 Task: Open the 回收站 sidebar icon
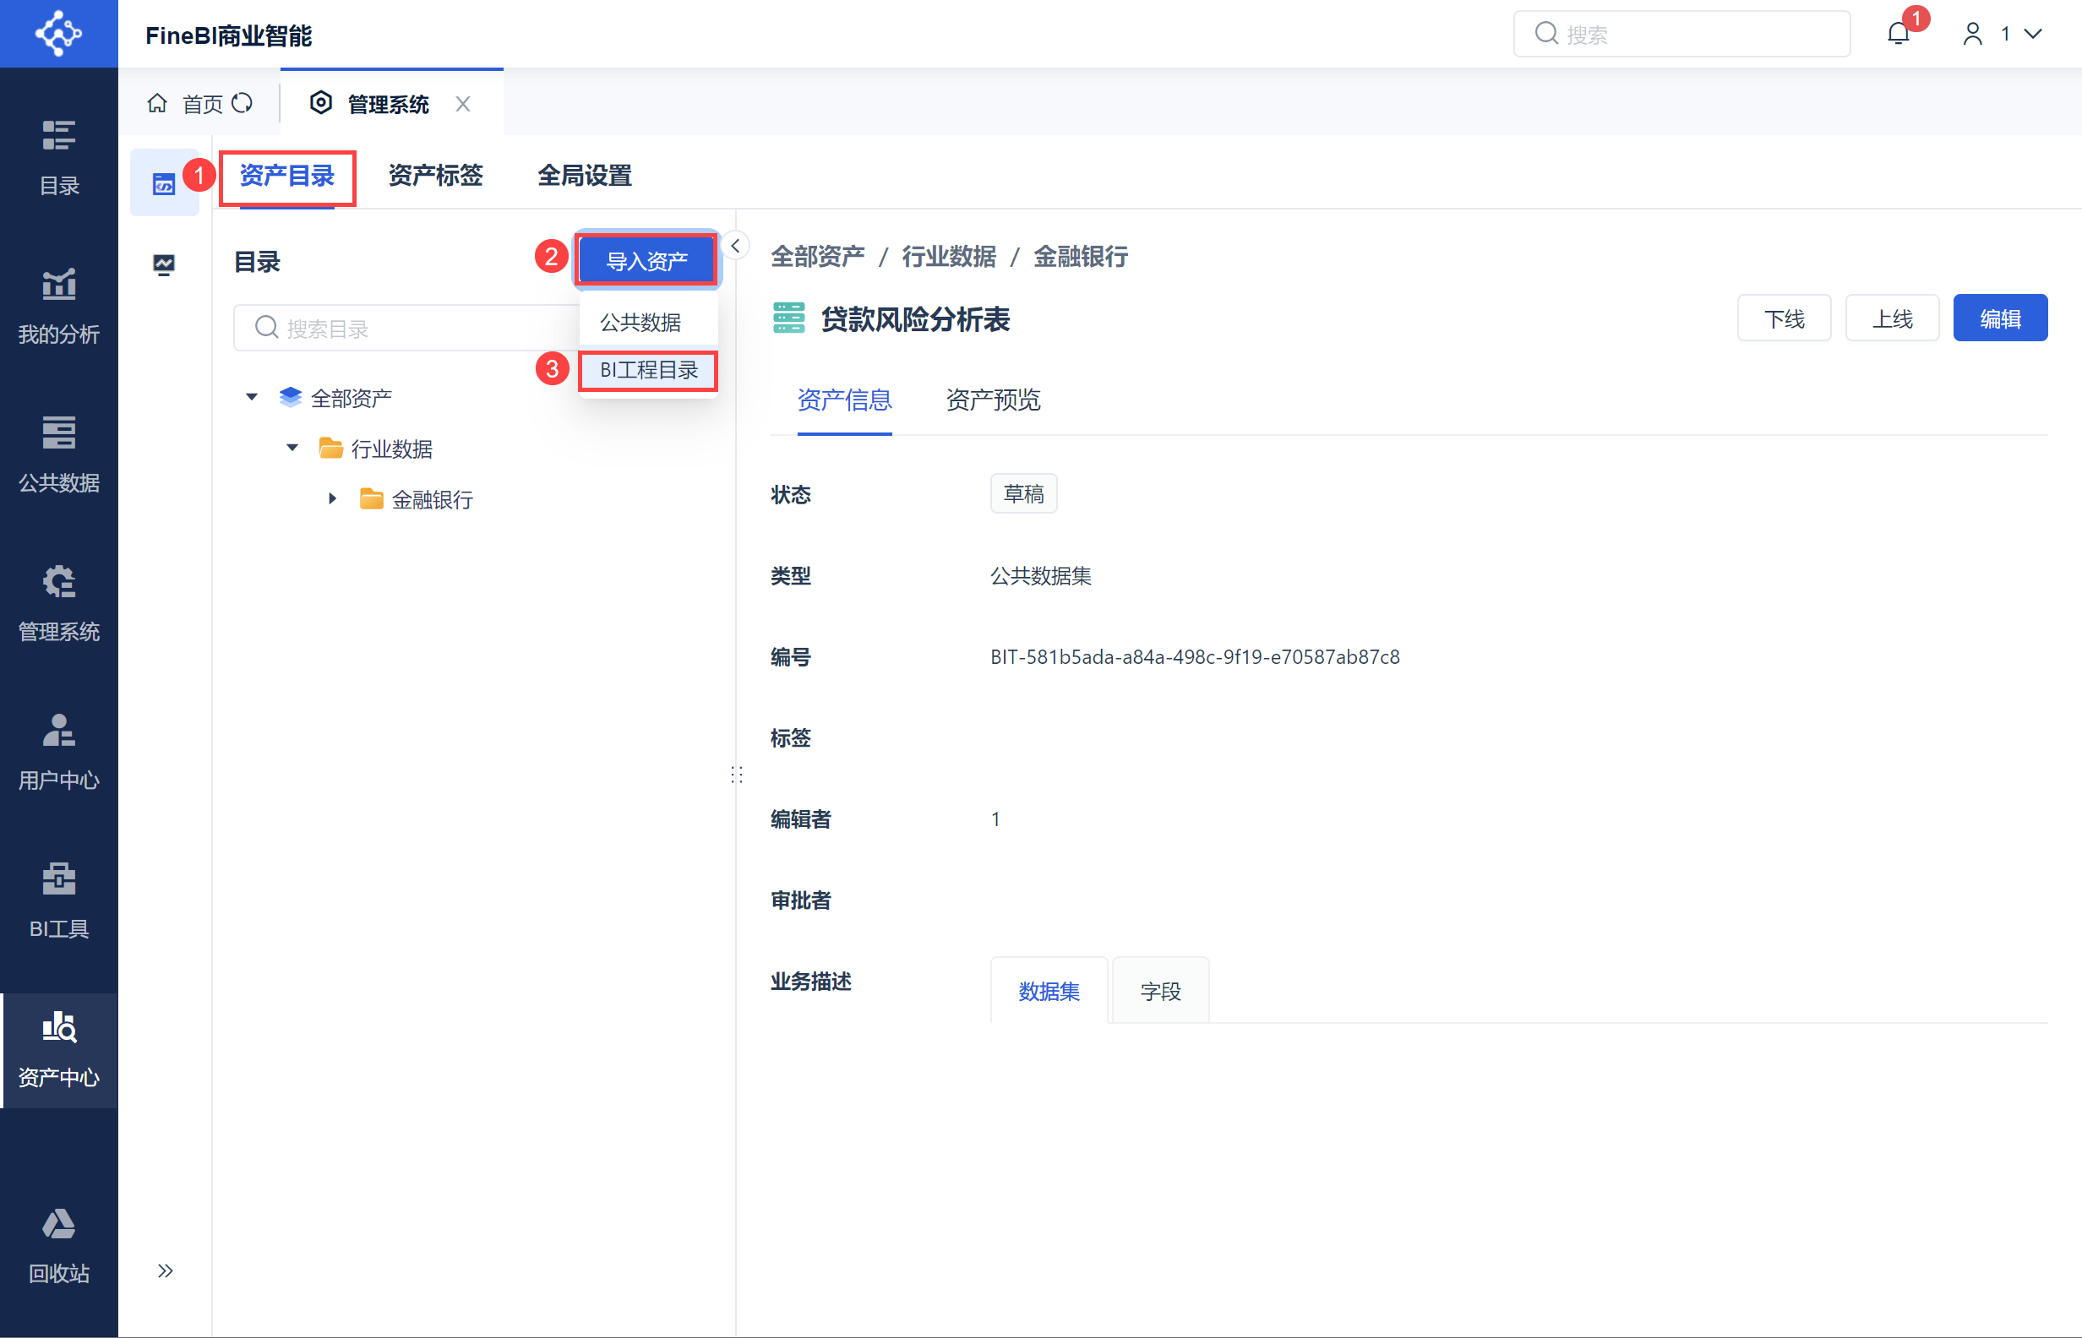58,1244
